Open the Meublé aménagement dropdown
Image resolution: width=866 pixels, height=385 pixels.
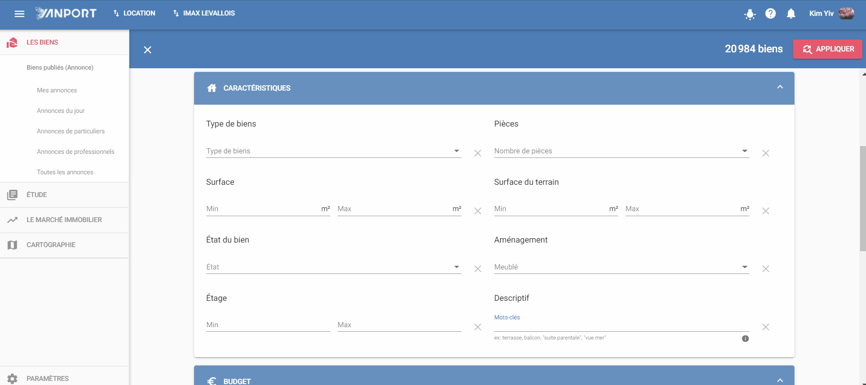pos(621,267)
